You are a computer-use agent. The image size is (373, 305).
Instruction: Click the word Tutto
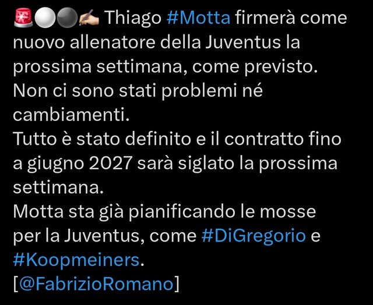tap(35, 139)
